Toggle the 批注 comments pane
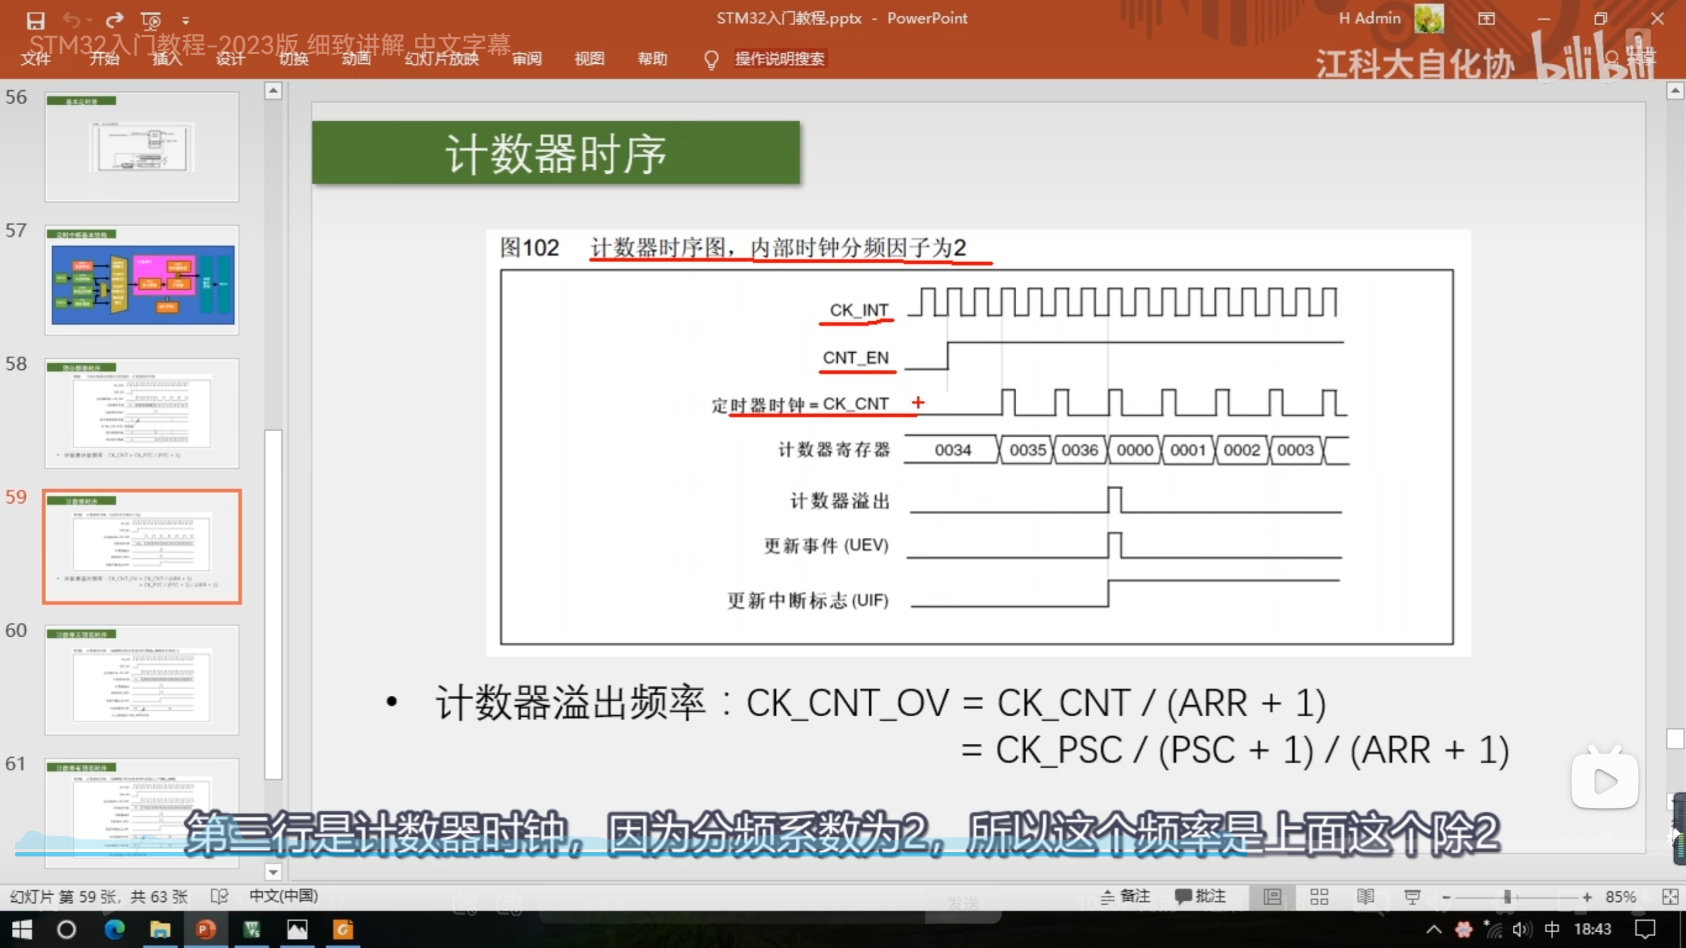The image size is (1686, 948). 1201,897
